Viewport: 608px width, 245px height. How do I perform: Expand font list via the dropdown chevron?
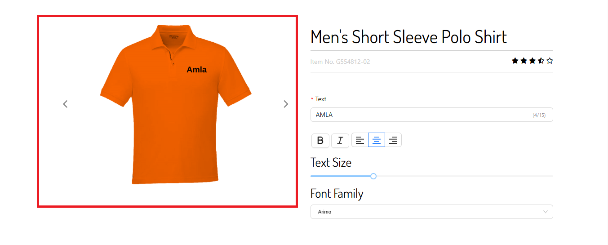(546, 212)
